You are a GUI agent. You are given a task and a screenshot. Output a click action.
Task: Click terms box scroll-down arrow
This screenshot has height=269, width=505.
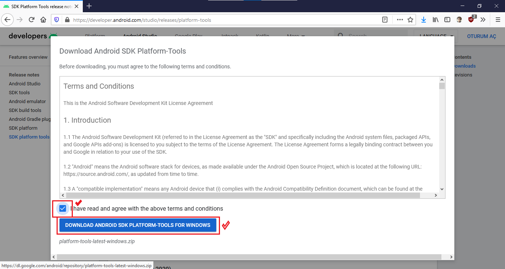click(442, 189)
